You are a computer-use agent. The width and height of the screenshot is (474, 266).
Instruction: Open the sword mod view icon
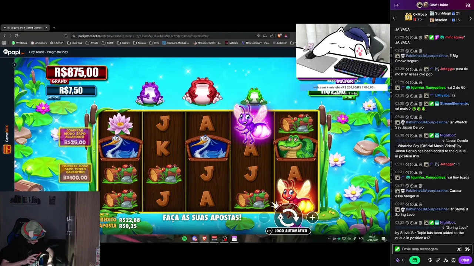[x=438, y=260]
